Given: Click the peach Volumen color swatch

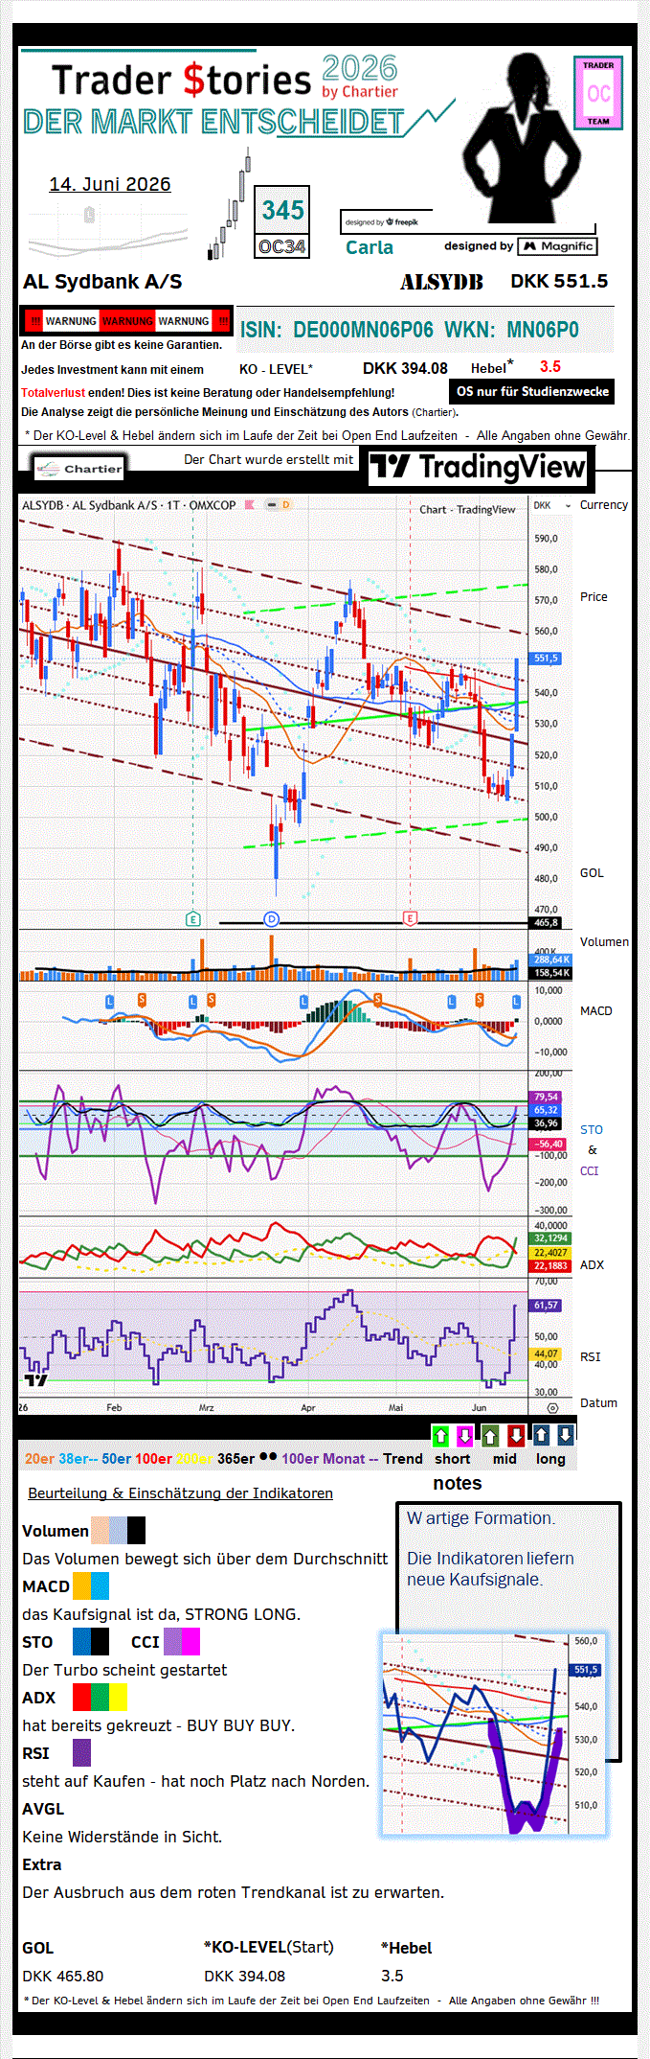Looking at the screenshot, I should [x=100, y=1530].
